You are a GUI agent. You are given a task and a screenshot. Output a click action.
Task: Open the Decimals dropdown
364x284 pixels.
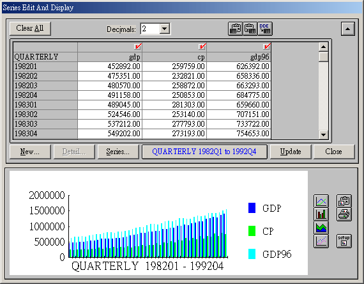point(165,29)
